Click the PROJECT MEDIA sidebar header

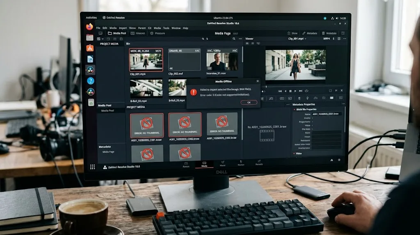[x=109, y=44]
